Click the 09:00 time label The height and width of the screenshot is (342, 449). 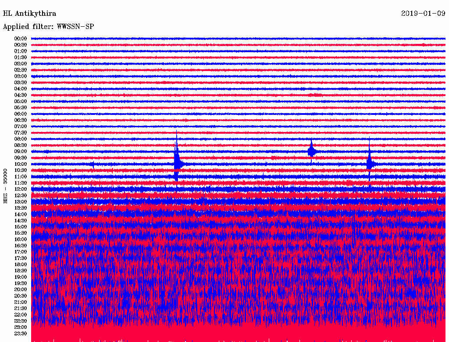pos(21,152)
